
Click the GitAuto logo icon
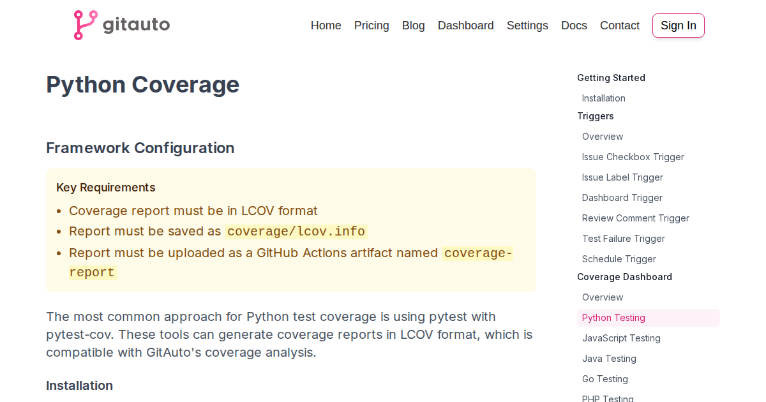(86, 26)
